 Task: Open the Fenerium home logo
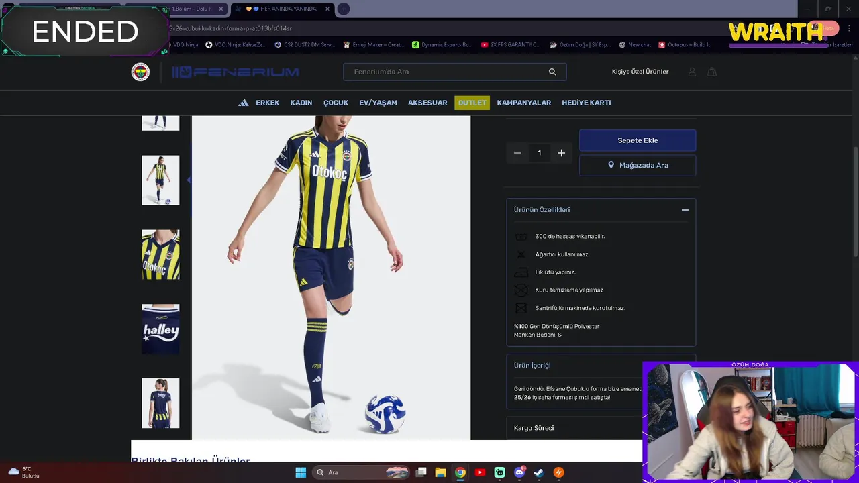tap(236, 72)
